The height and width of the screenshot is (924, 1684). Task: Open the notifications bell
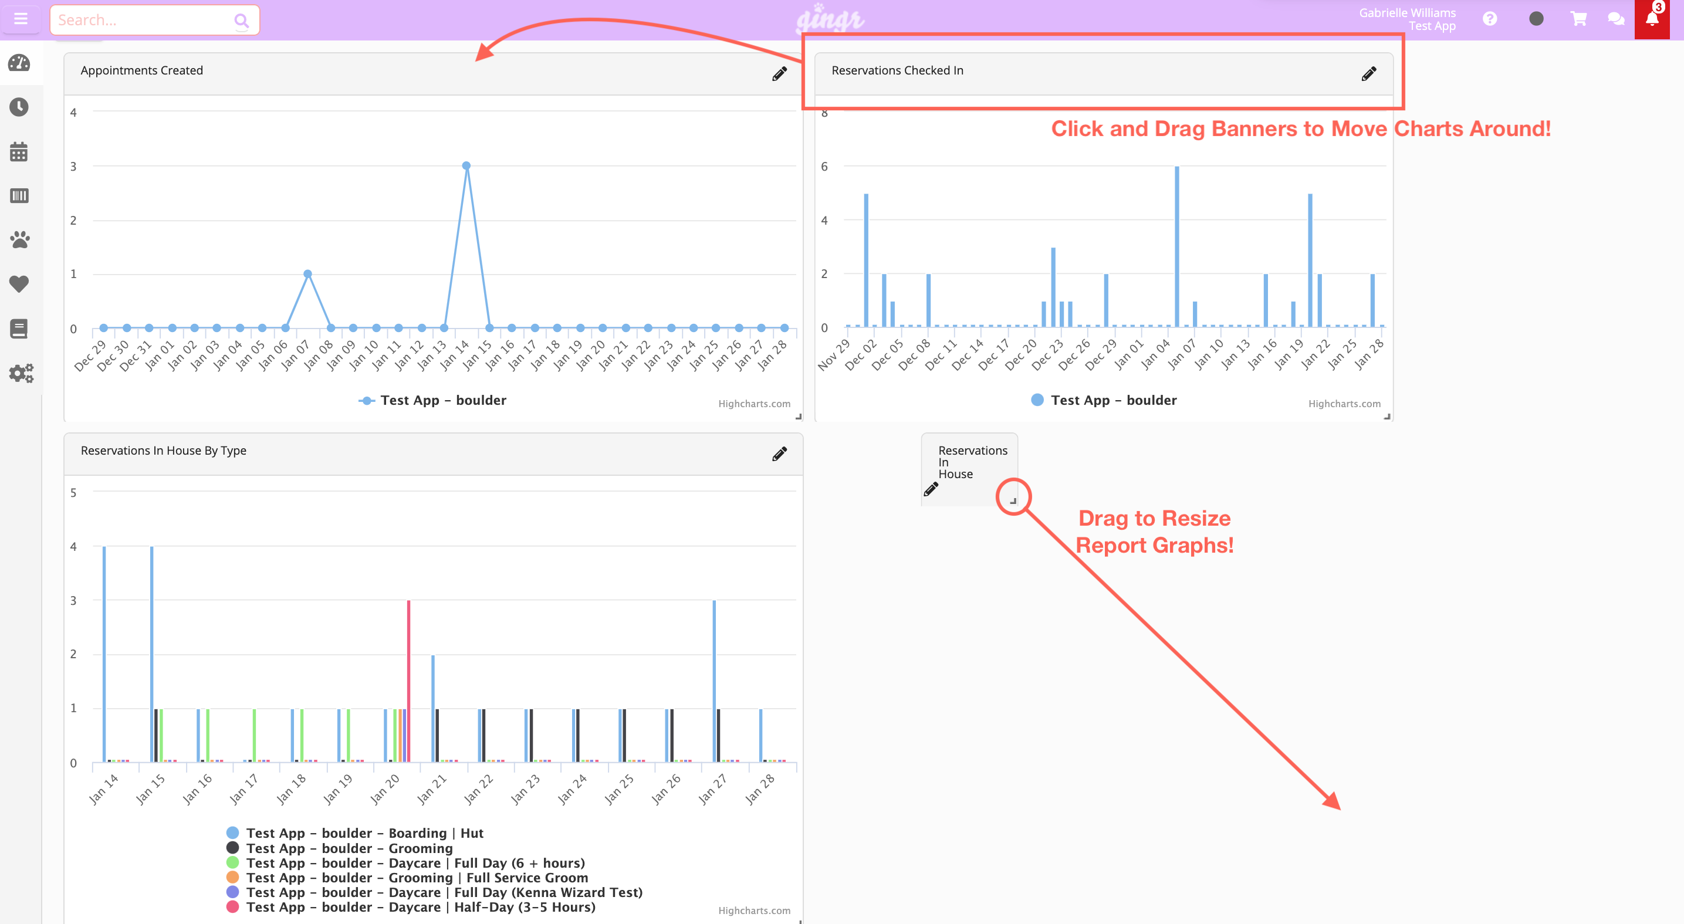click(1652, 19)
